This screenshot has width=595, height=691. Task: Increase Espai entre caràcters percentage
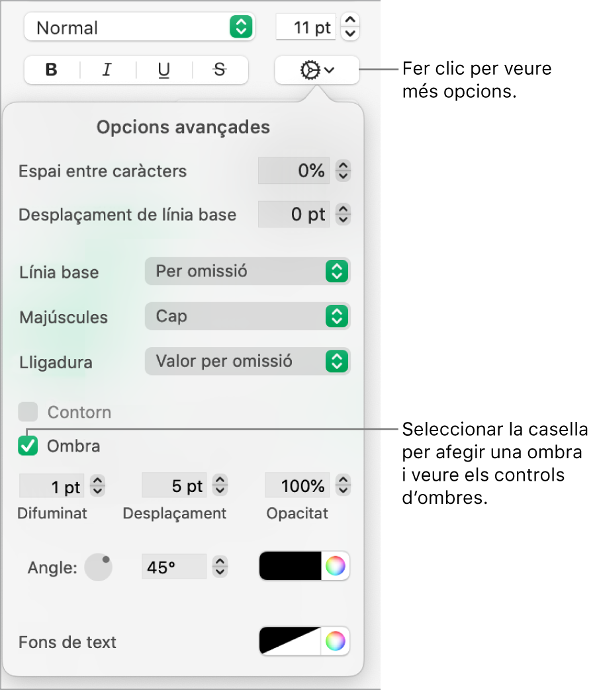[343, 166]
